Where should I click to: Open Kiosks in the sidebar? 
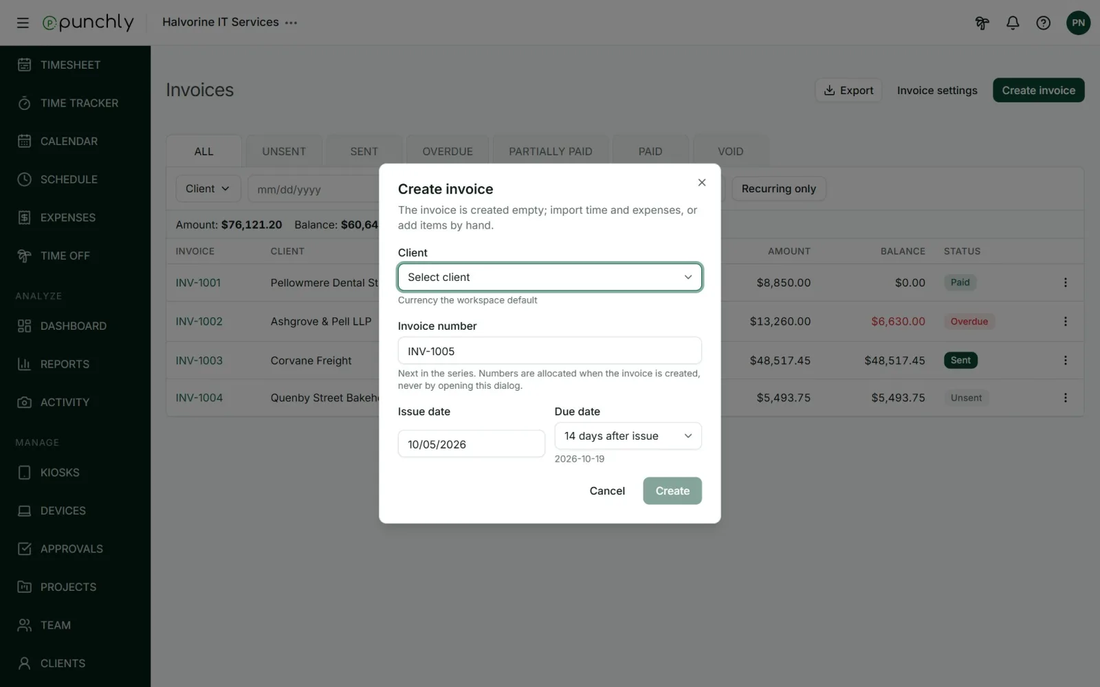(75, 473)
